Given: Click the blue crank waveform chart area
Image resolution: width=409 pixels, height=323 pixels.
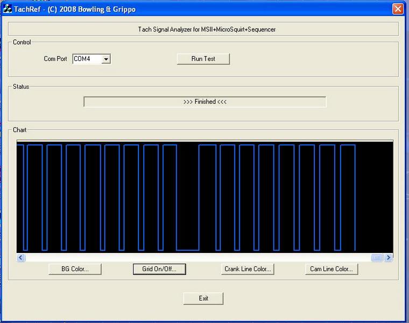Looking at the screenshot, I should coord(204,197).
